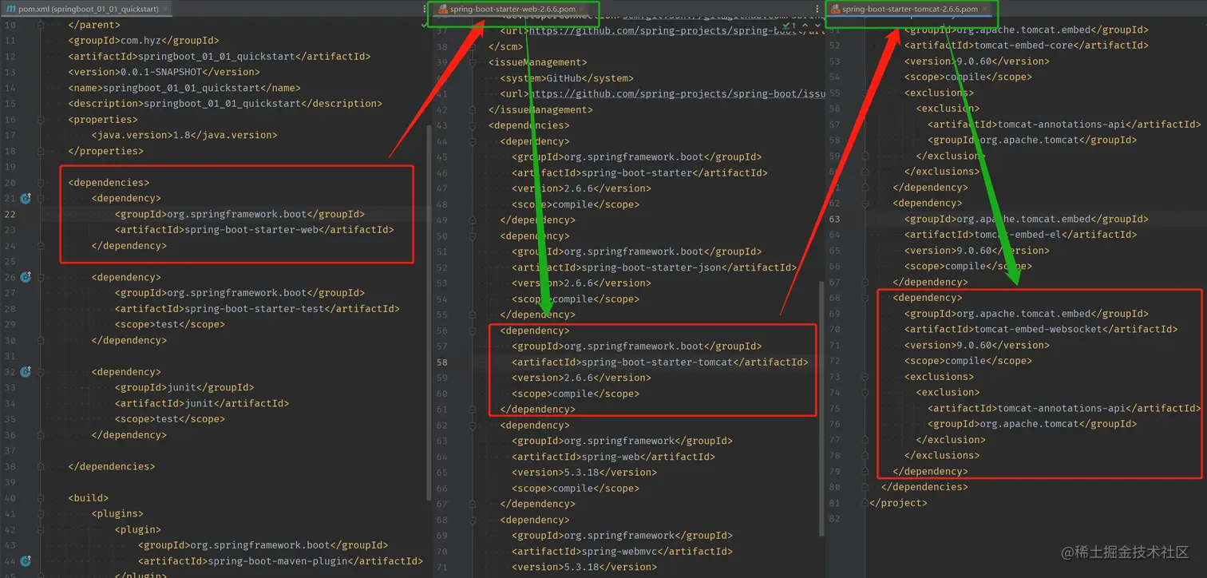Viewport: 1207px width, 578px height.
Task: Click spring-boot-starter-tomcat artifactId on line 58
Action: click(x=658, y=362)
